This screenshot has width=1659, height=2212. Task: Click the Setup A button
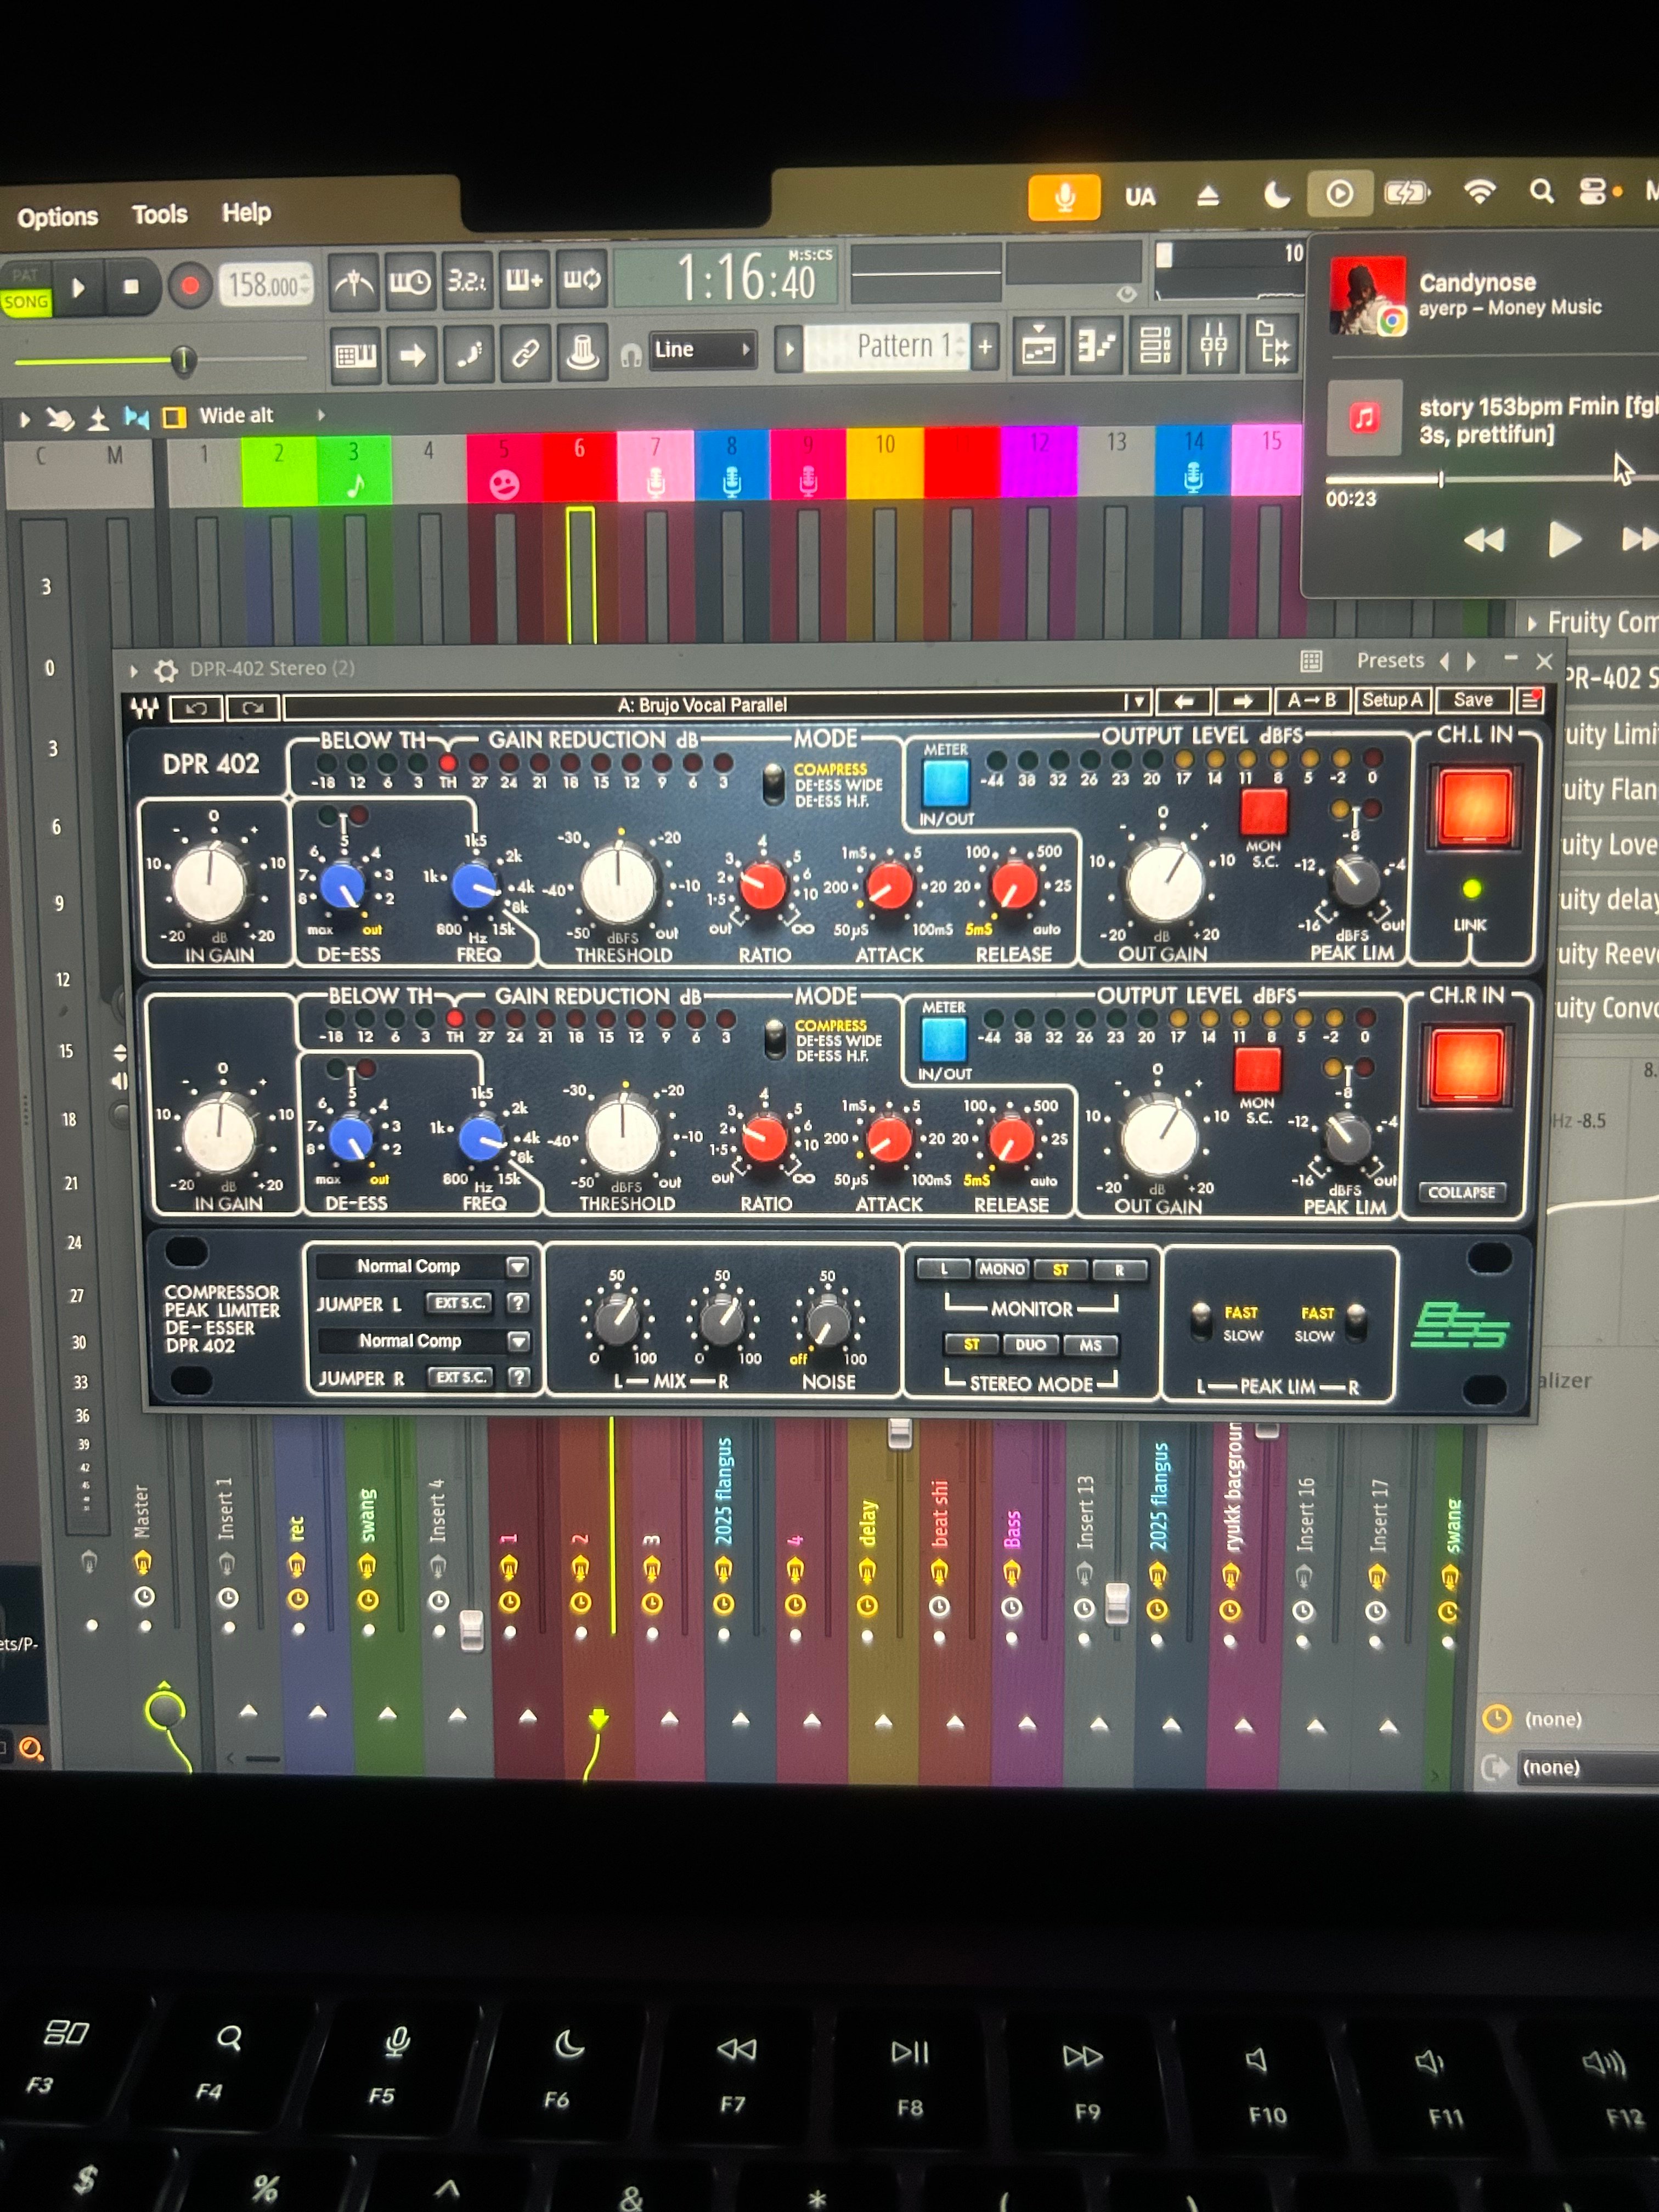[1392, 700]
